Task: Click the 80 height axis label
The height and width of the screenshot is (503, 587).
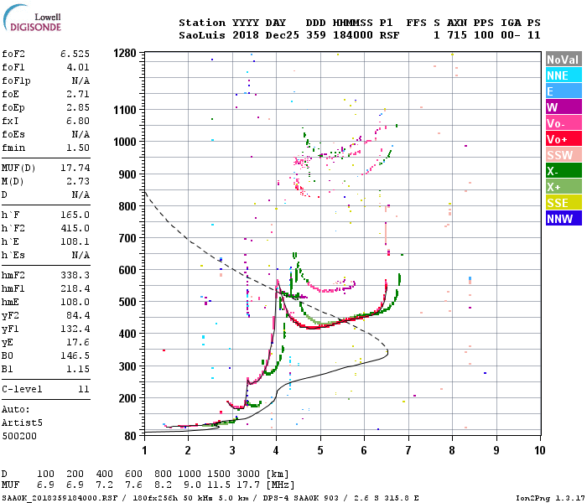Action: [x=131, y=436]
